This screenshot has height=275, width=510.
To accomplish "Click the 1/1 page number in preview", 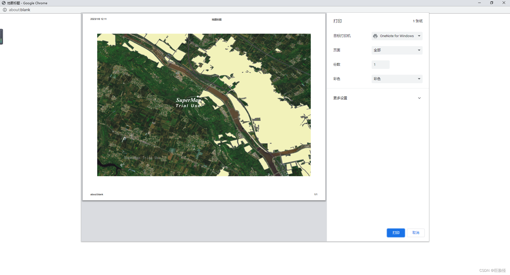I will (316, 194).
